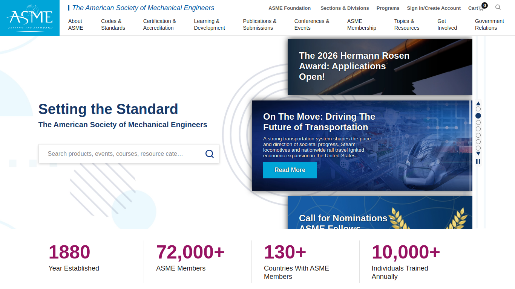Open the 2026 Hermann Rosen Award card
The image size is (515, 289).
(380, 67)
